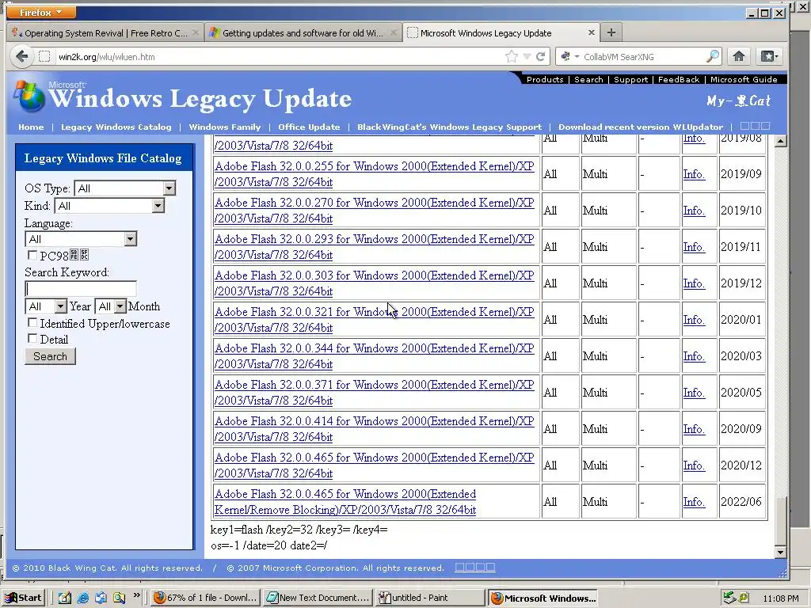Viewport: 811px width, 608px height.
Task: Open BlackWingCat's Windows Legacy Support link
Action: [x=449, y=127]
